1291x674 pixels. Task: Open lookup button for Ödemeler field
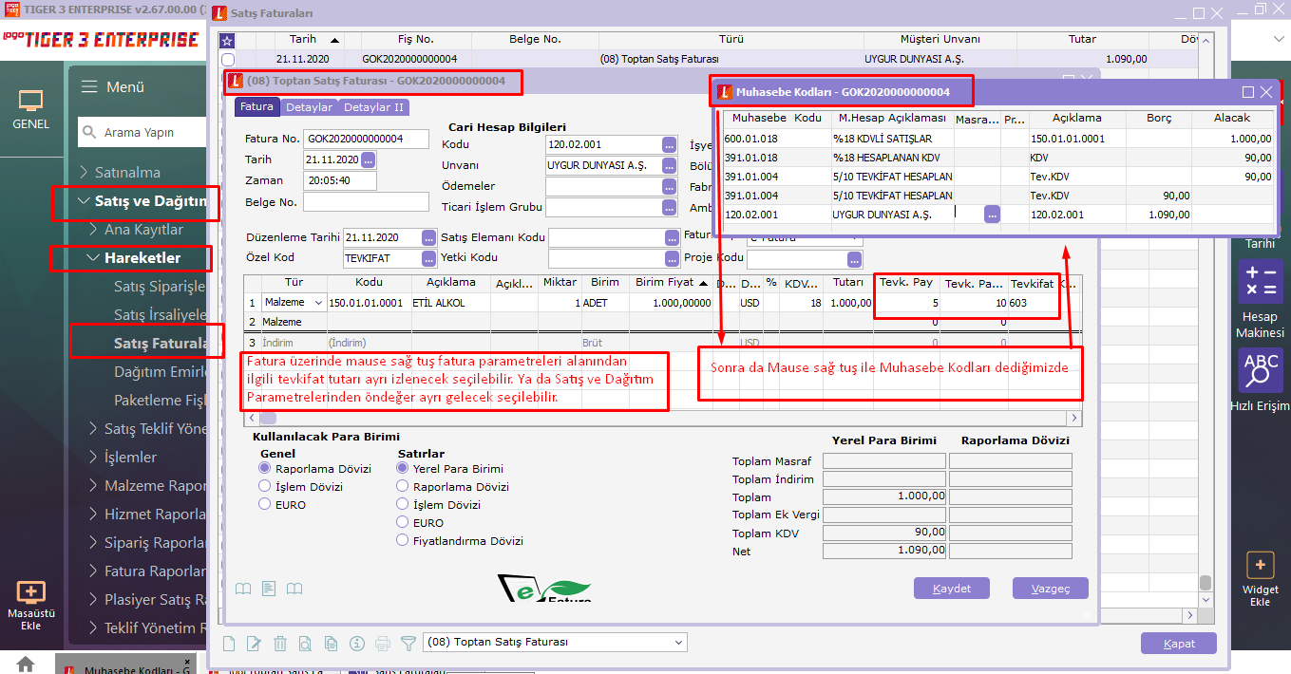click(x=670, y=186)
